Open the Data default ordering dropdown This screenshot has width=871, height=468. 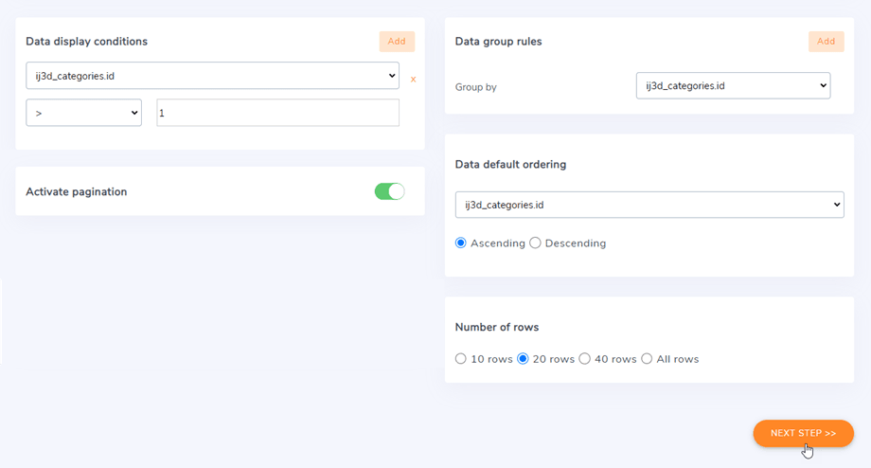click(x=649, y=205)
